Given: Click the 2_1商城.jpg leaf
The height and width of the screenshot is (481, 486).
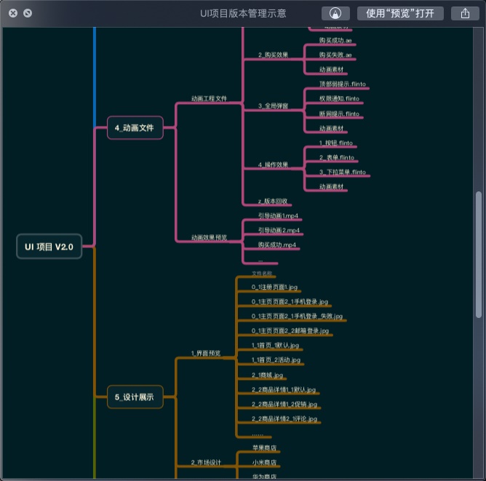Looking at the screenshot, I should pos(267,375).
